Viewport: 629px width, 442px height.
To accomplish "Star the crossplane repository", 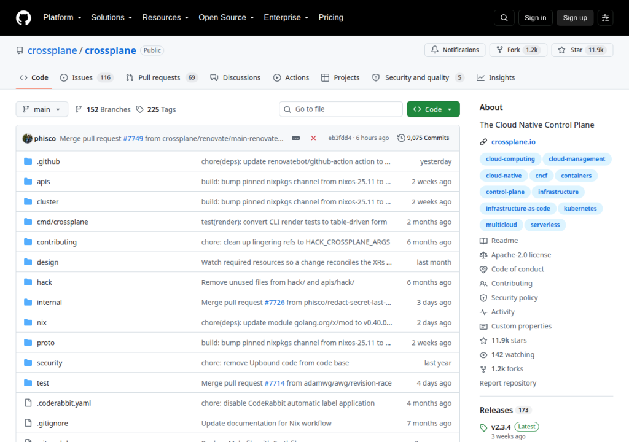I will 582,50.
